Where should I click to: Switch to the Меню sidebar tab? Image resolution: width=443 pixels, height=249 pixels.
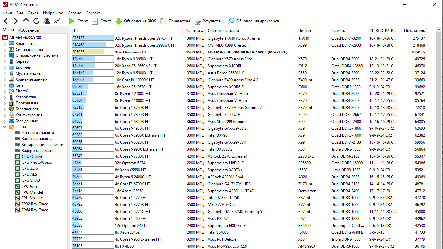(8, 30)
